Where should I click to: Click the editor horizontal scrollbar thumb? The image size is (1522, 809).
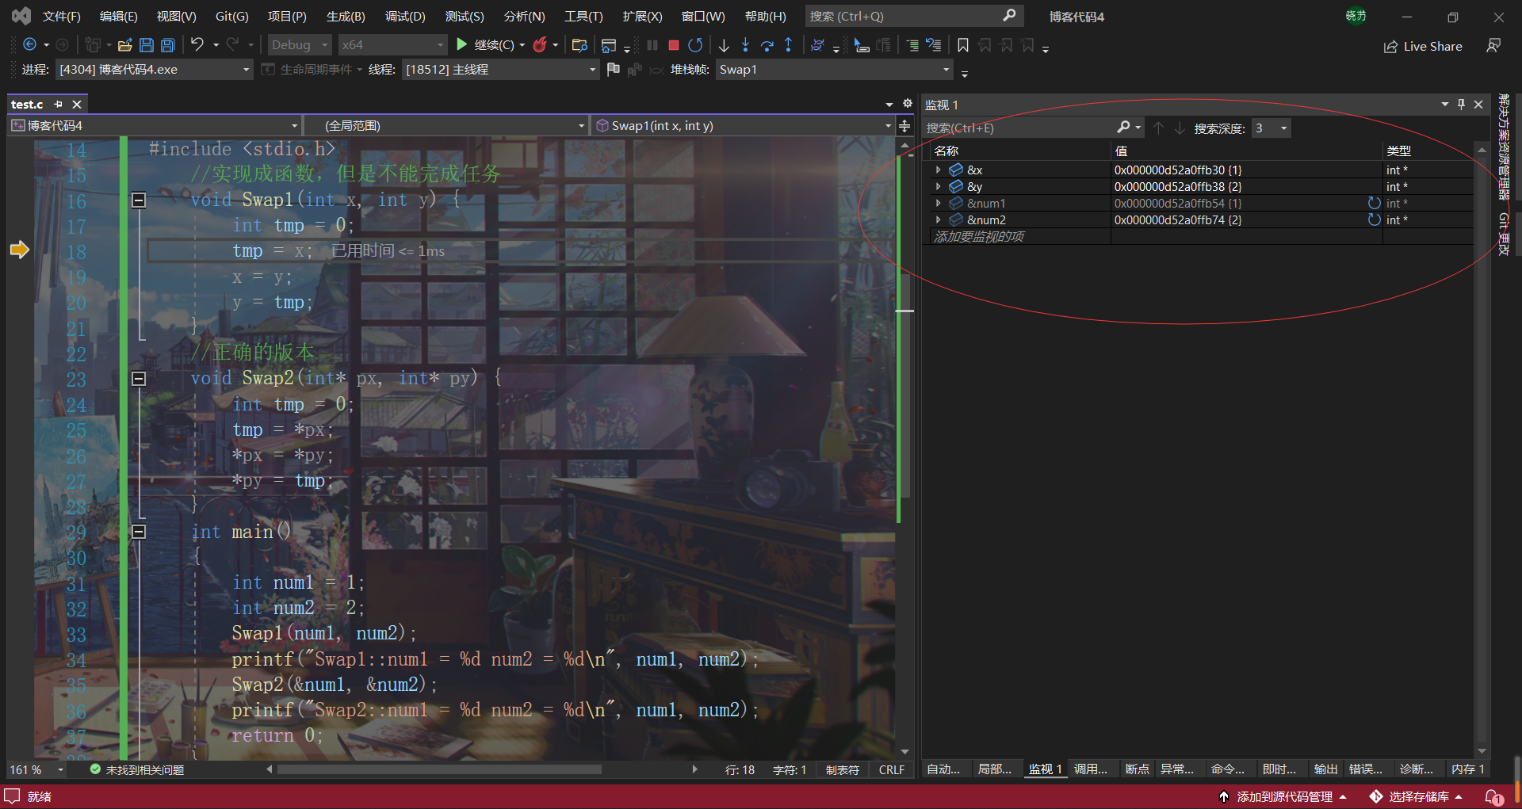[x=439, y=769]
